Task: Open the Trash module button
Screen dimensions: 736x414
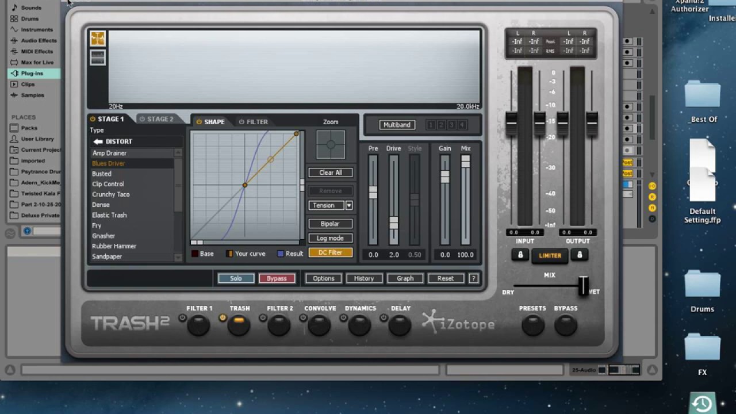Action: coord(239,325)
